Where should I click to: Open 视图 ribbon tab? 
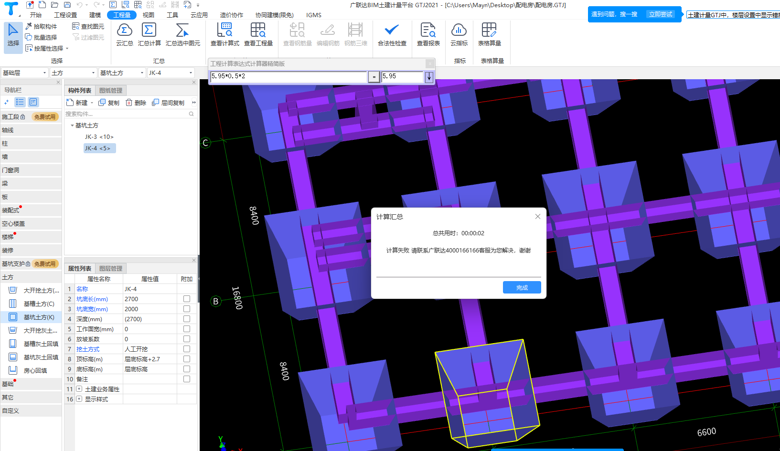click(149, 15)
